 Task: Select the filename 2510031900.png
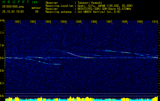(x=13, y=7)
